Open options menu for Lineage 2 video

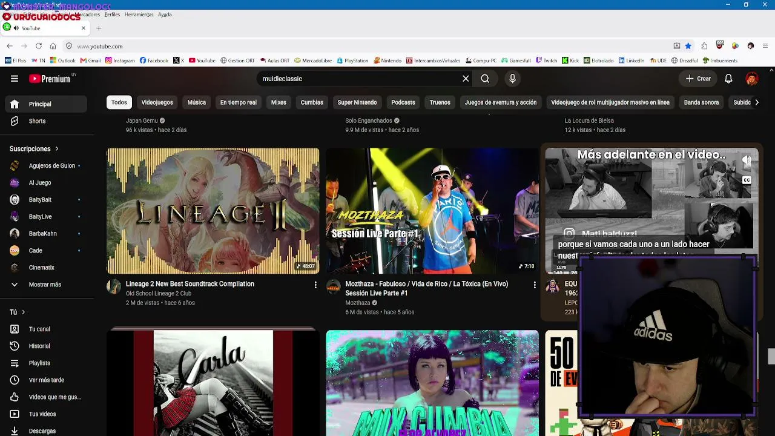(x=315, y=285)
